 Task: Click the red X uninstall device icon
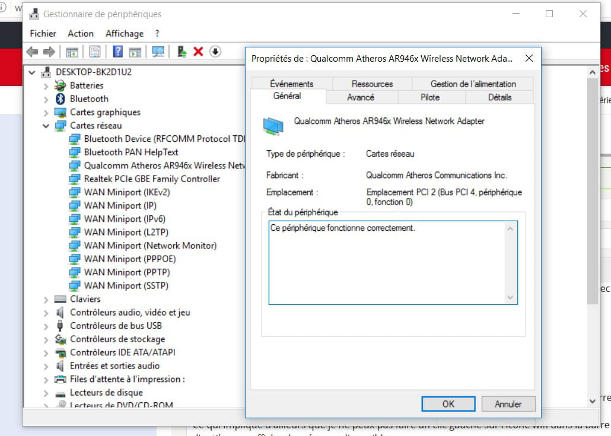(198, 52)
